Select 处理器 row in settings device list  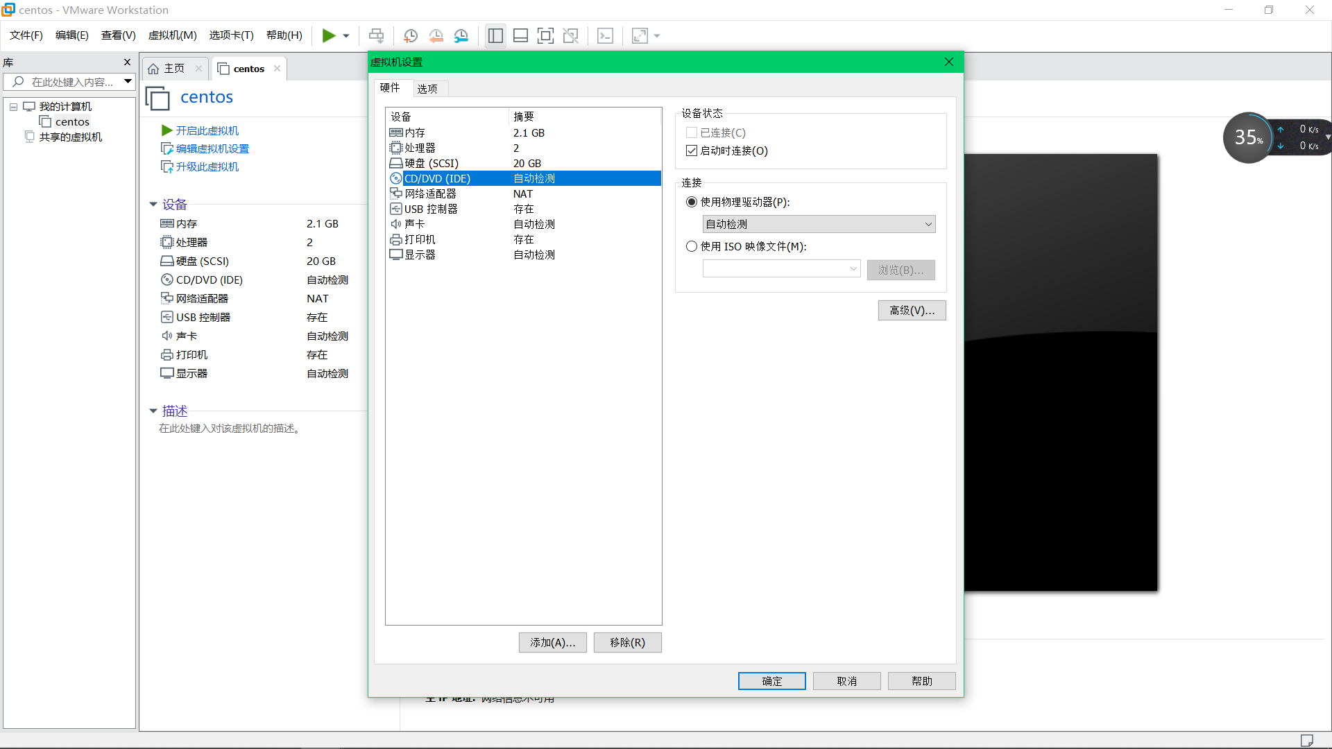[x=523, y=148]
